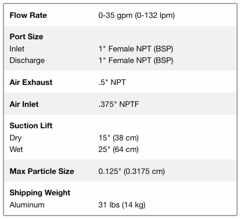
Task: Select the Discharge row label
Action: [27, 60]
